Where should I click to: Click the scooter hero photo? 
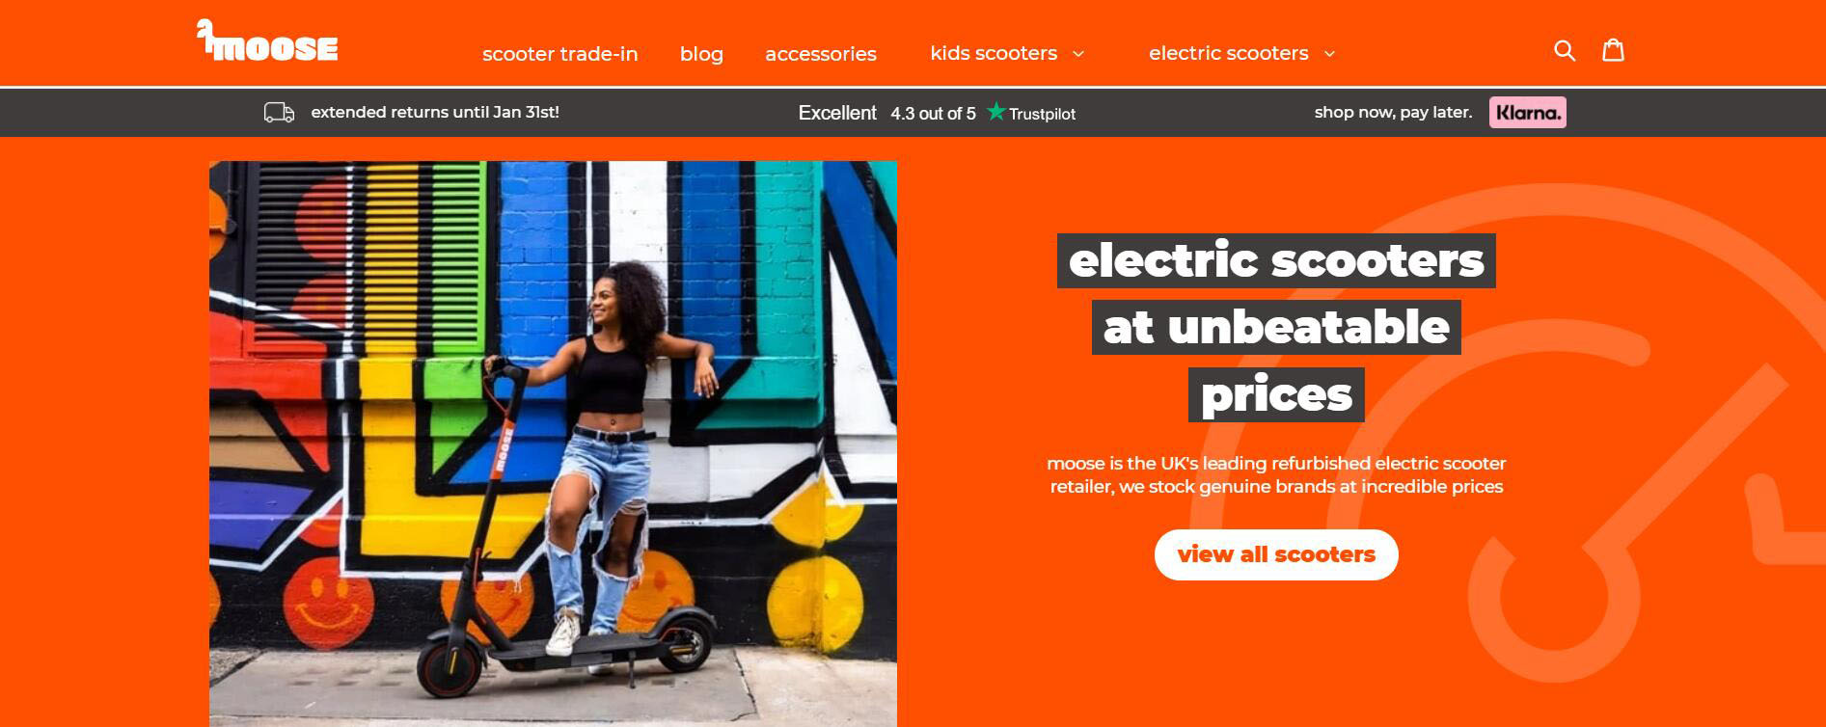pyautogui.click(x=553, y=444)
